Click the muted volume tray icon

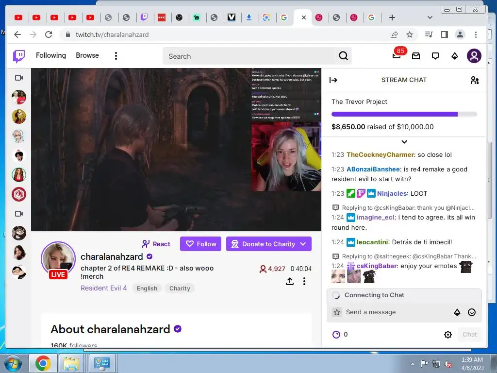point(448,364)
